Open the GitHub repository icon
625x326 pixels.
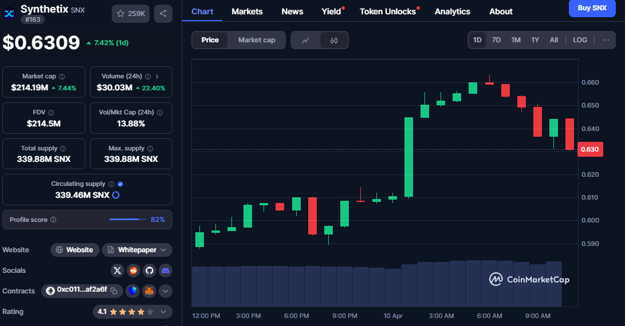pos(149,271)
